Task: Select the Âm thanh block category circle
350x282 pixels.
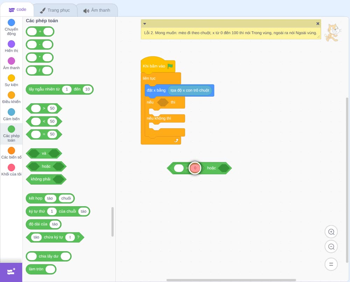Action: pos(12,61)
